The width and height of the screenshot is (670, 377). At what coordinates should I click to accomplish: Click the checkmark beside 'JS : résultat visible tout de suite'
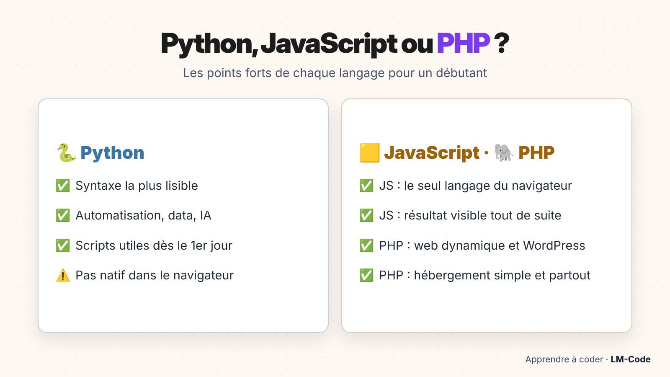click(x=366, y=215)
